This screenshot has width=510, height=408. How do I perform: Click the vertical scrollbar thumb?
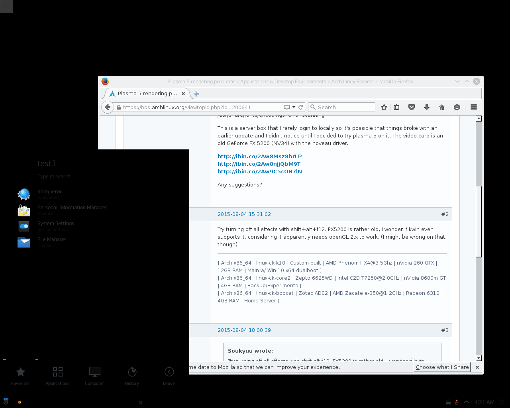click(x=479, y=221)
